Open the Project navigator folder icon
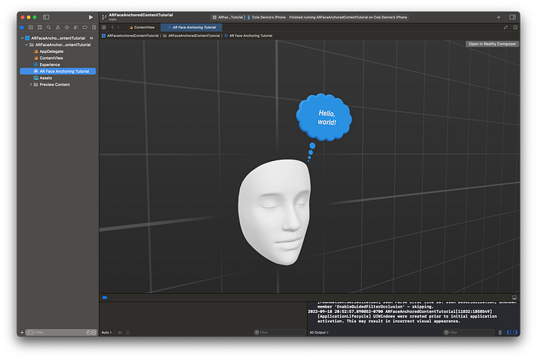537x359 pixels. tap(21, 27)
